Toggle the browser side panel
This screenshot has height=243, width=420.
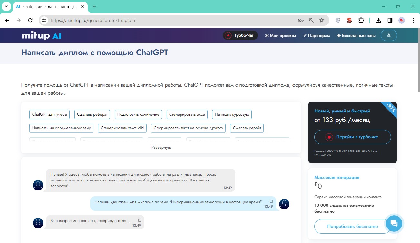click(390, 20)
